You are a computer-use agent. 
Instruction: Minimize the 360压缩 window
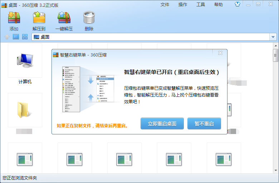[248, 4]
